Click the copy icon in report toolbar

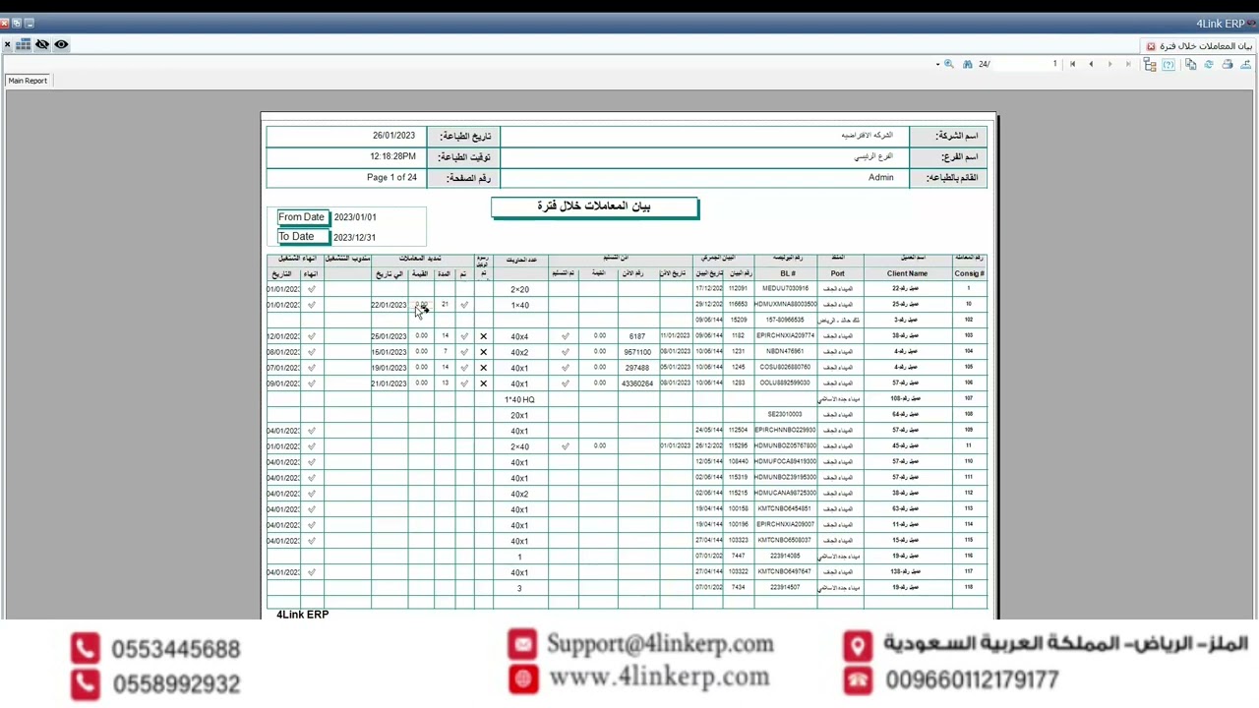click(x=1190, y=64)
